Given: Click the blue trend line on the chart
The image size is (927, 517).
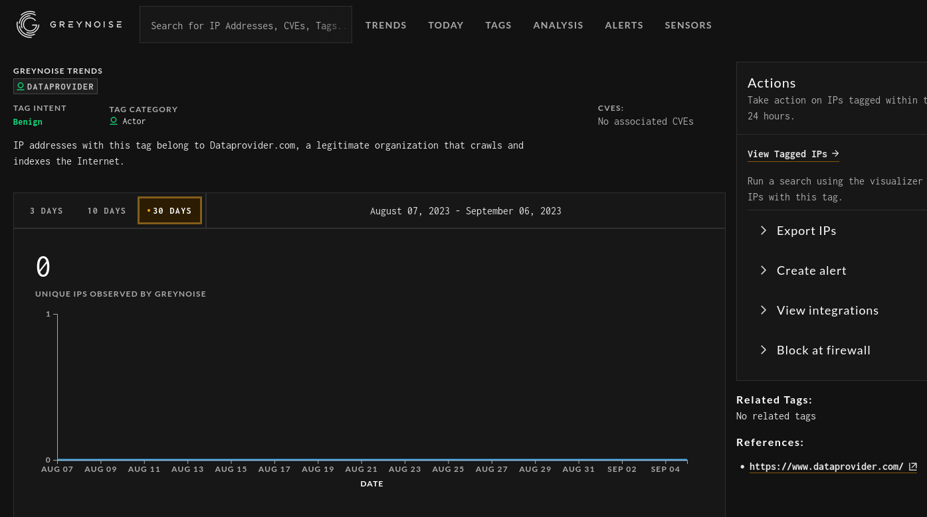Looking at the screenshot, I should pyautogui.click(x=372, y=459).
